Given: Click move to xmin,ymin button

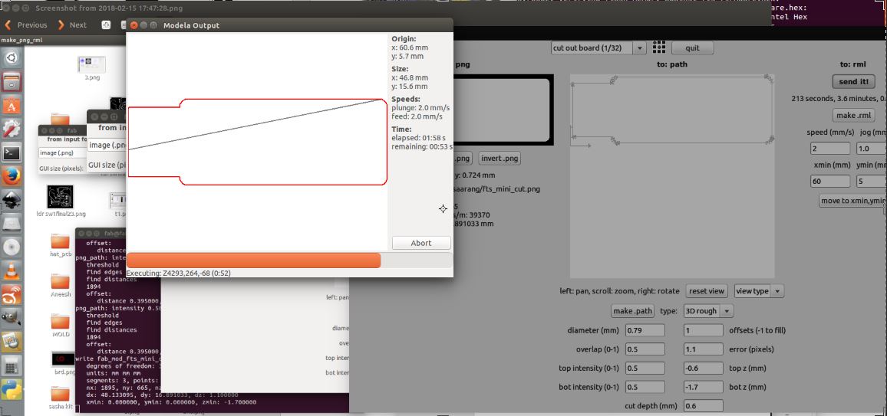Looking at the screenshot, I should (853, 201).
